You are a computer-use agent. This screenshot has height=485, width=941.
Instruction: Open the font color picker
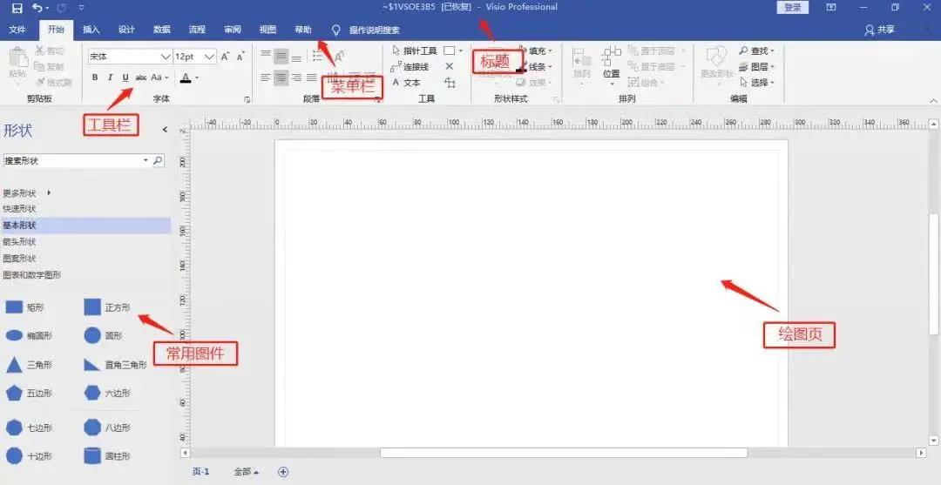click(x=185, y=77)
